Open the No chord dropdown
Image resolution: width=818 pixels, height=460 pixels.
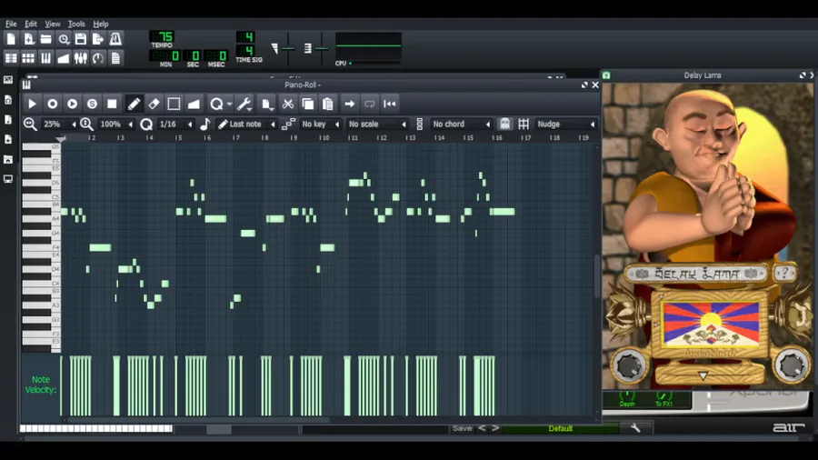[461, 125]
